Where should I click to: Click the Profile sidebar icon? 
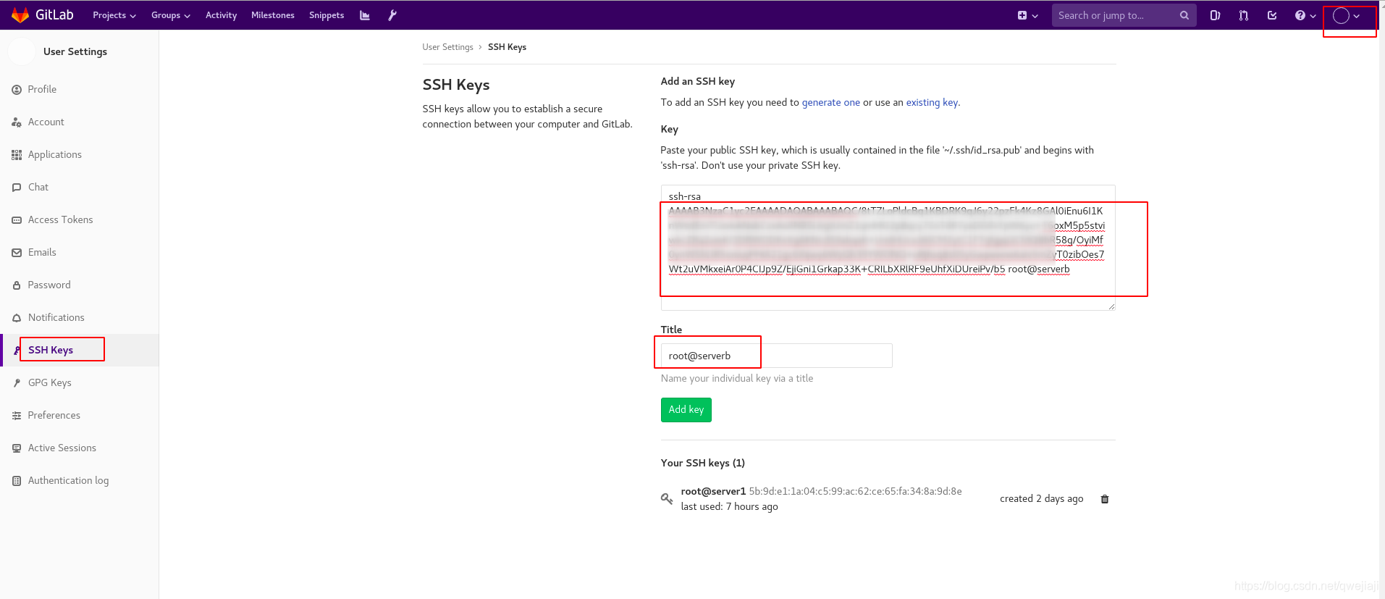coord(17,90)
